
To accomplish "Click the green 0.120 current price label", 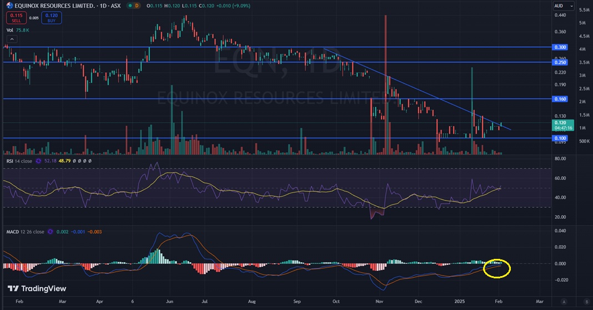I will [x=563, y=126].
